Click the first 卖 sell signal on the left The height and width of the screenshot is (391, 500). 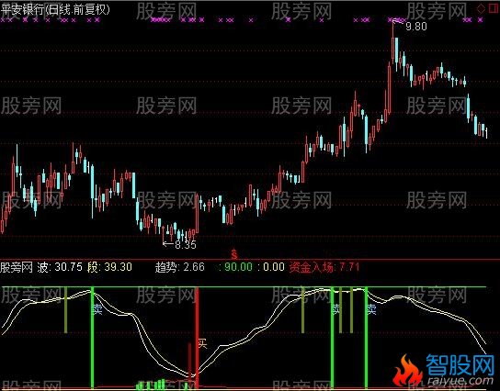click(97, 309)
